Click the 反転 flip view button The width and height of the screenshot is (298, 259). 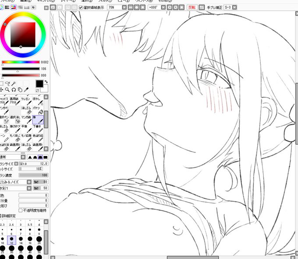pyautogui.click(x=192, y=7)
